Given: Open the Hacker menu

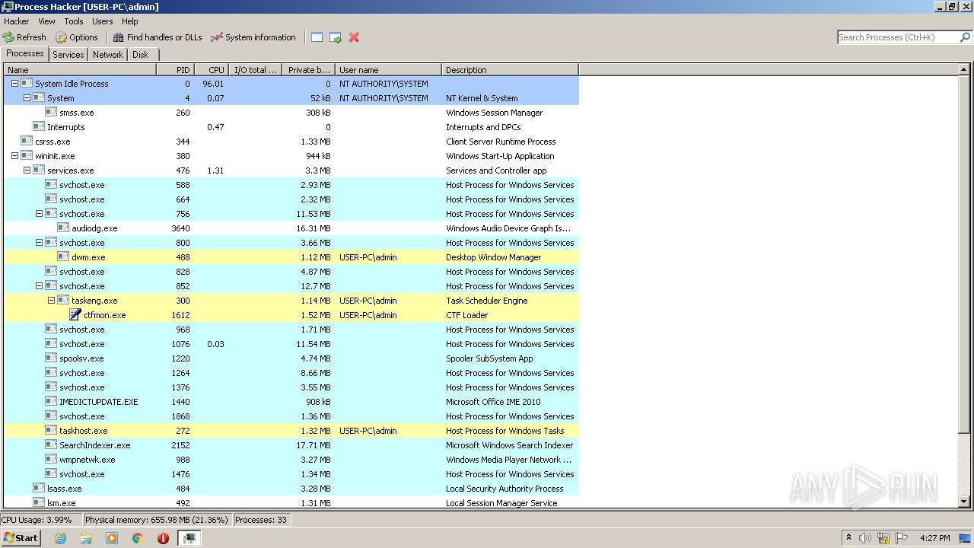Looking at the screenshot, I should (17, 21).
